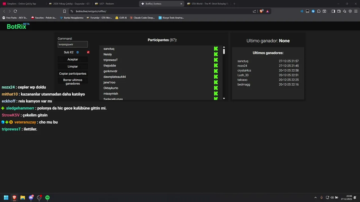Click the Kick icon next to jane1roo
Image resolution: width=360 pixels, height=202 pixels.
click(216, 82)
